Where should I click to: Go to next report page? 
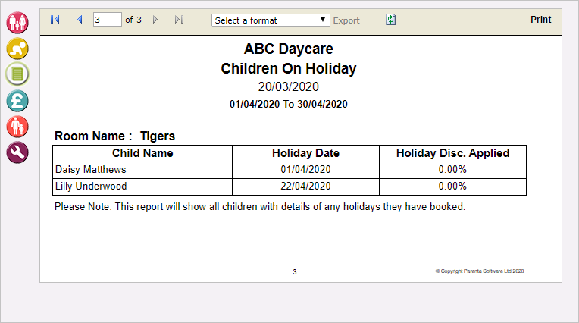(x=155, y=19)
